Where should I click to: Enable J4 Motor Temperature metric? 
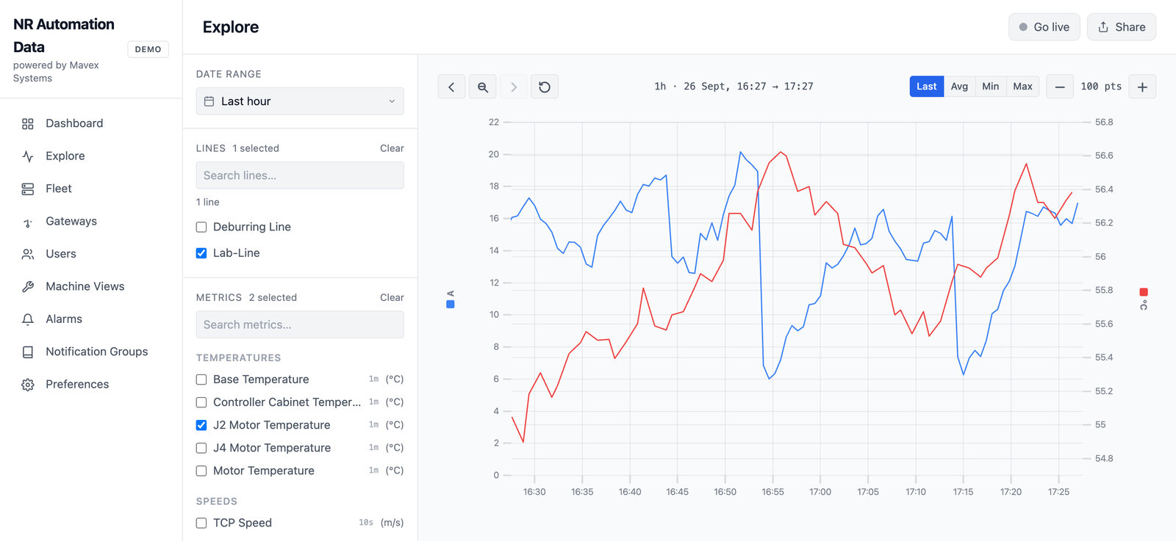coord(201,448)
